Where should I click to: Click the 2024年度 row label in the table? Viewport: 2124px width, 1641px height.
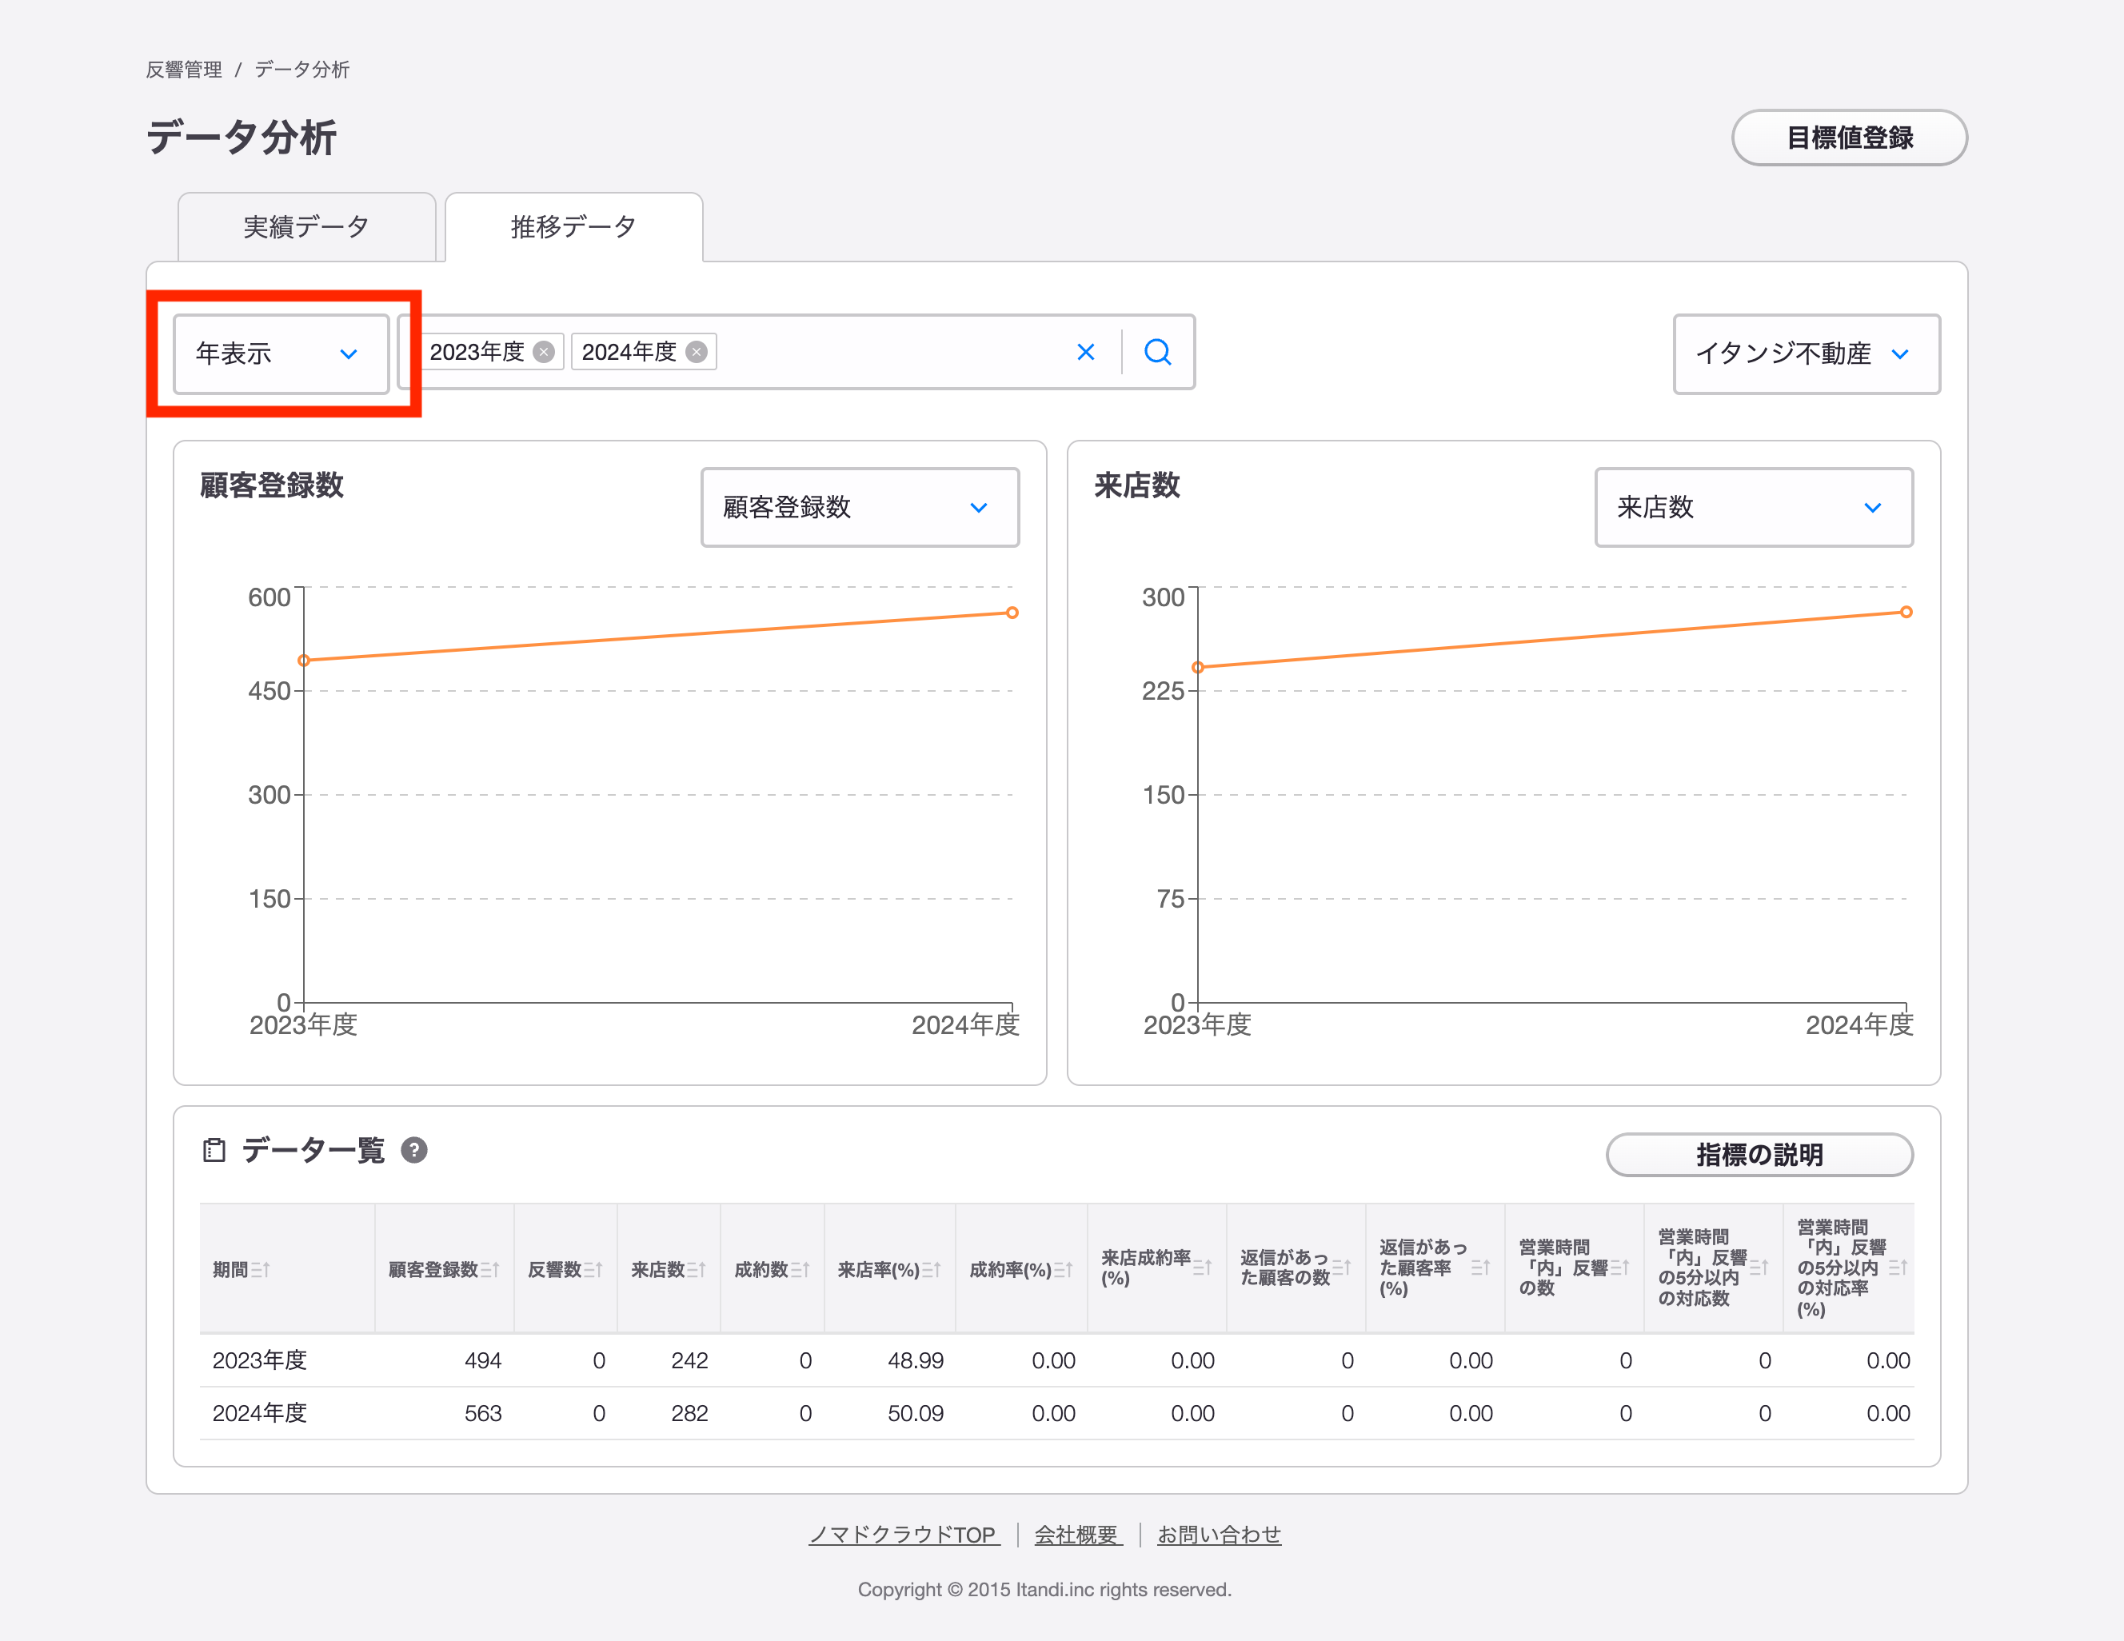coord(260,1413)
